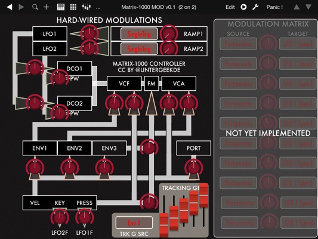Open the last matrix LFO 1 Speed target
This screenshot has width=318, height=239.
coord(299,223)
